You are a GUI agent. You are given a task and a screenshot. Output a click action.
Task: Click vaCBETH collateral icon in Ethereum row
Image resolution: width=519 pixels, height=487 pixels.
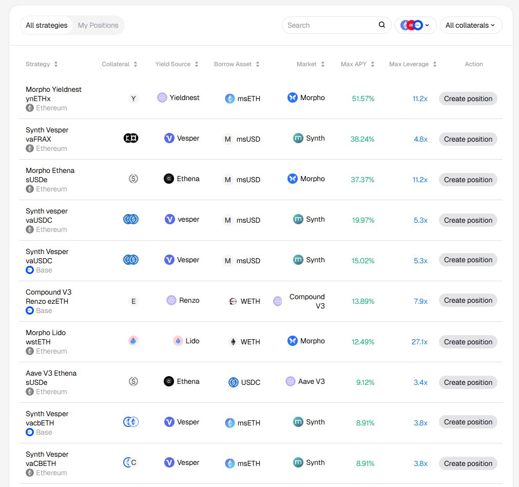(130, 462)
